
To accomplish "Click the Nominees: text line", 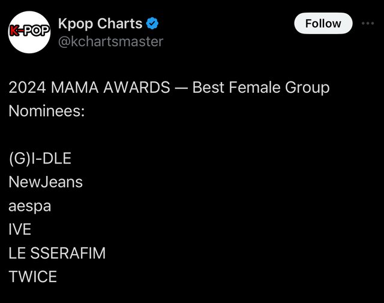I will (x=47, y=111).
